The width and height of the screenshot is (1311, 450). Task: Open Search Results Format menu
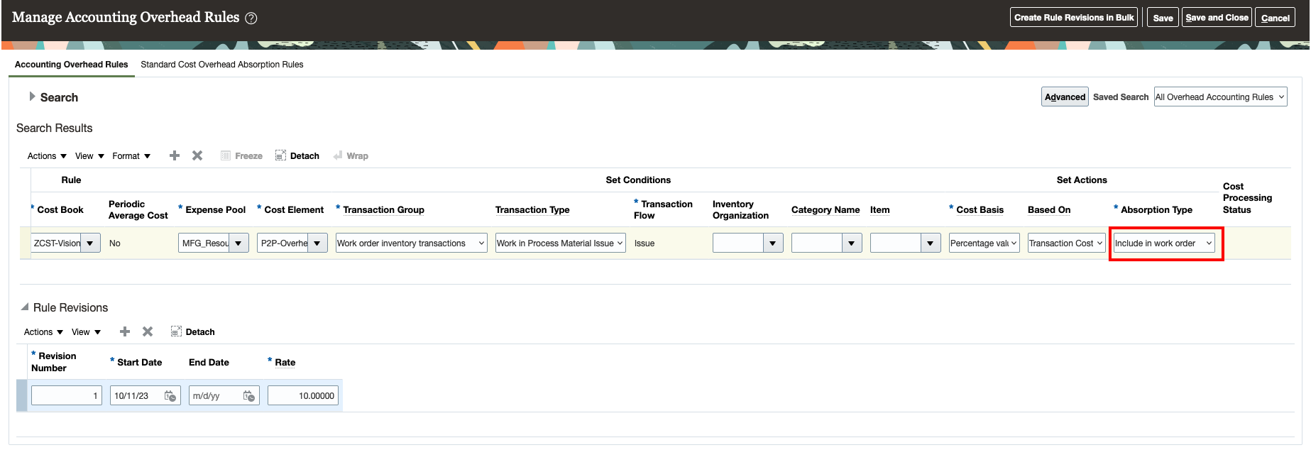(131, 156)
